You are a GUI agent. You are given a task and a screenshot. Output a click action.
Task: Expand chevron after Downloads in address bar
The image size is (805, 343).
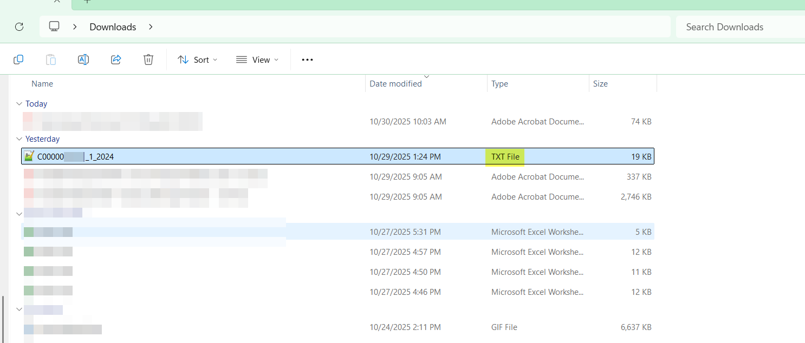pyautogui.click(x=151, y=27)
